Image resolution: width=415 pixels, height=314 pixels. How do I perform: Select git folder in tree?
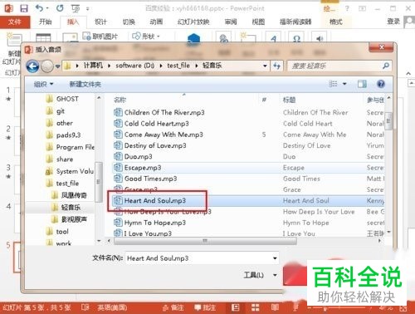point(56,111)
